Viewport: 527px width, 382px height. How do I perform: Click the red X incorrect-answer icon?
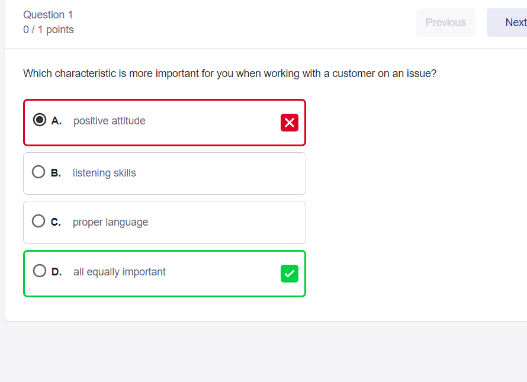290,123
